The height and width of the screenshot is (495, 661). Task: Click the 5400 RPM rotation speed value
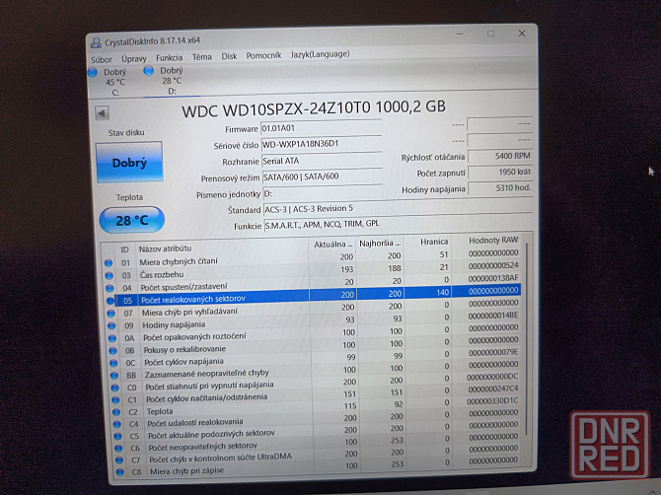tap(500, 156)
